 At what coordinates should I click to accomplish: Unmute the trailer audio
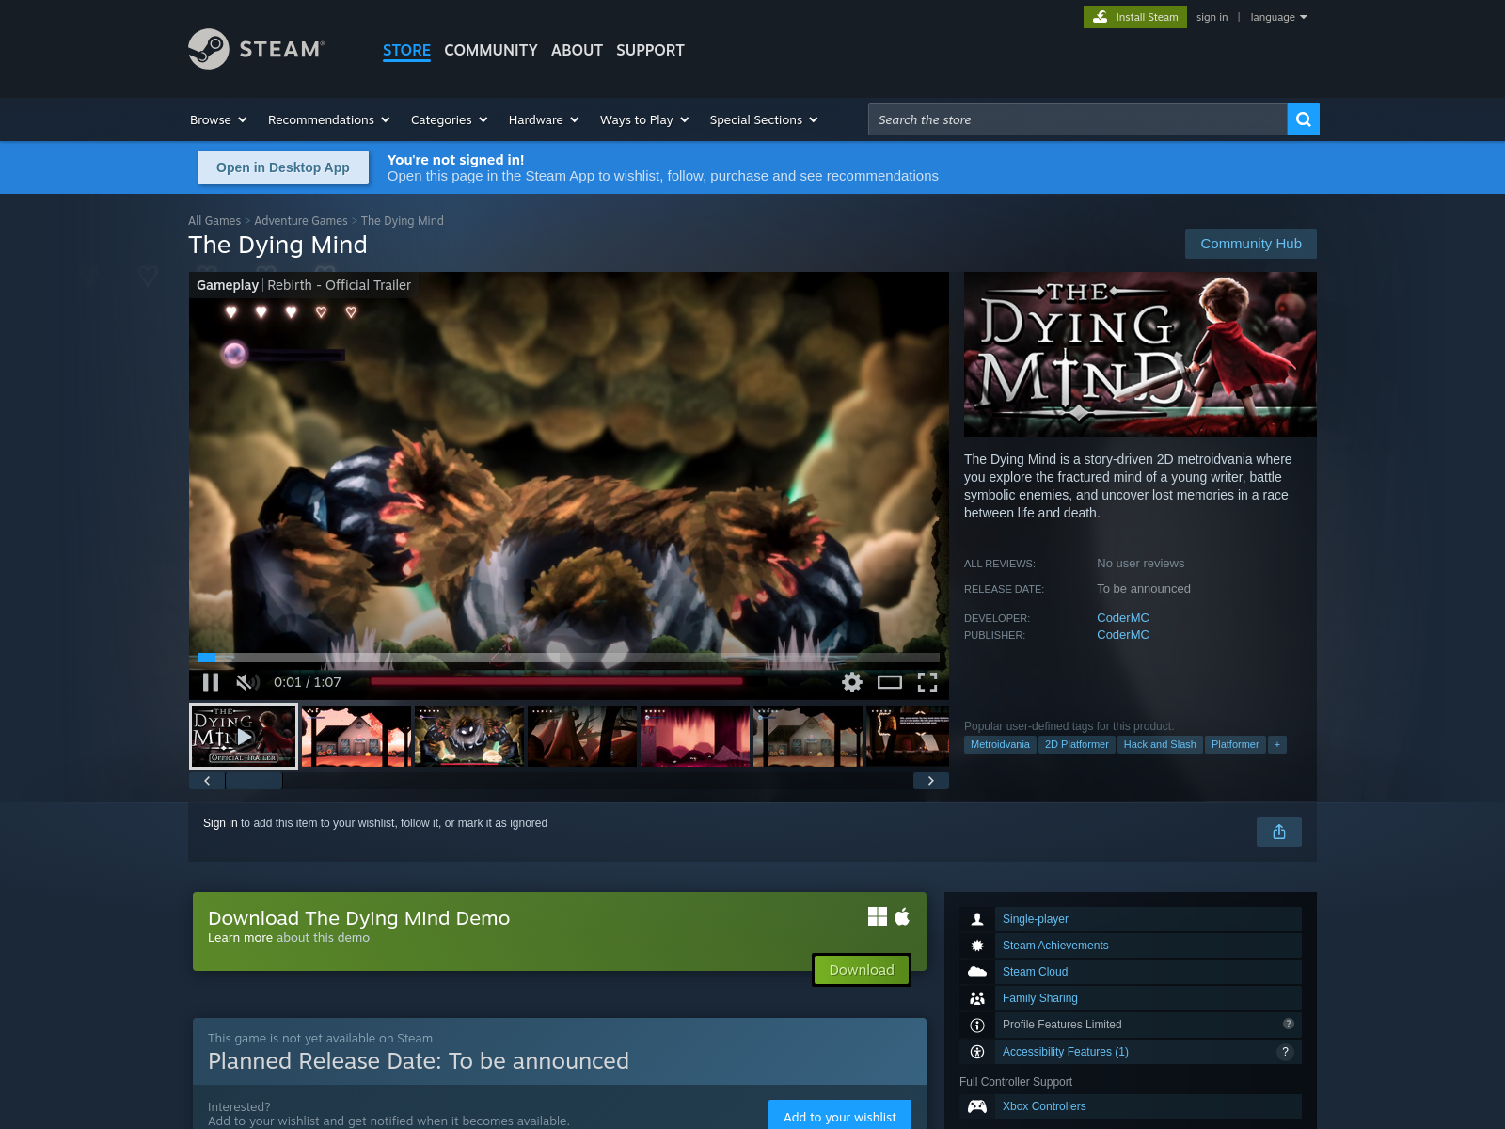click(247, 682)
